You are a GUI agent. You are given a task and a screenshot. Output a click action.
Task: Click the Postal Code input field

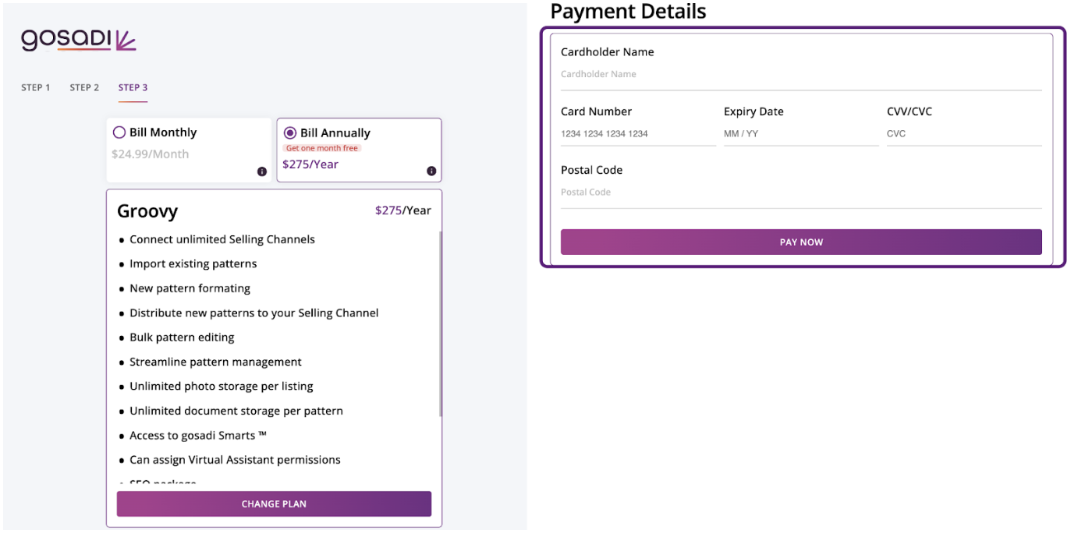pyautogui.click(x=801, y=192)
